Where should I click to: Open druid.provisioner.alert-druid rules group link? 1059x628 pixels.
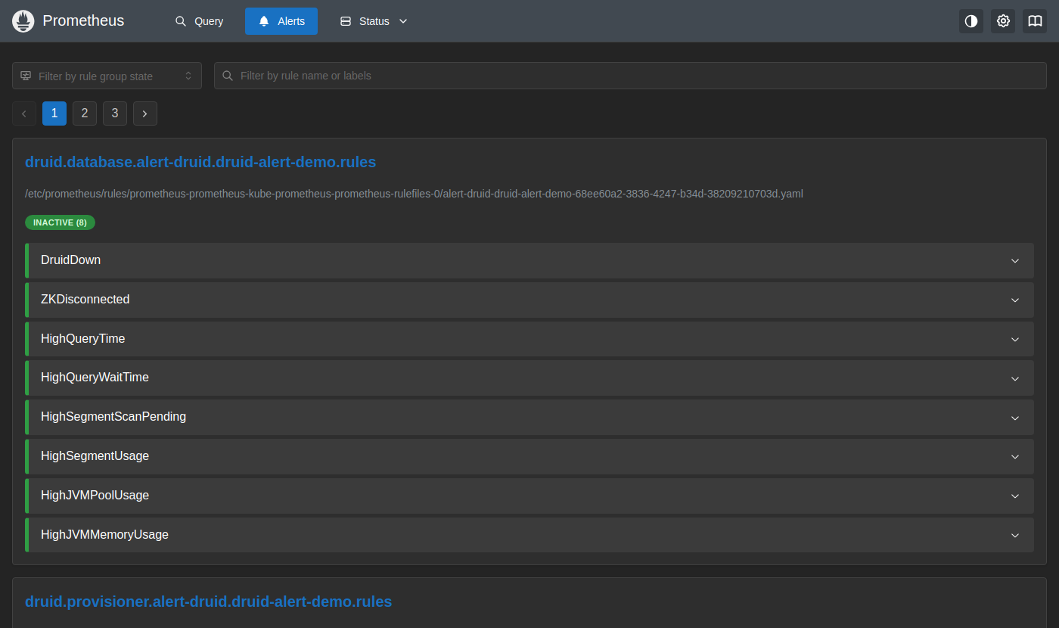(208, 602)
